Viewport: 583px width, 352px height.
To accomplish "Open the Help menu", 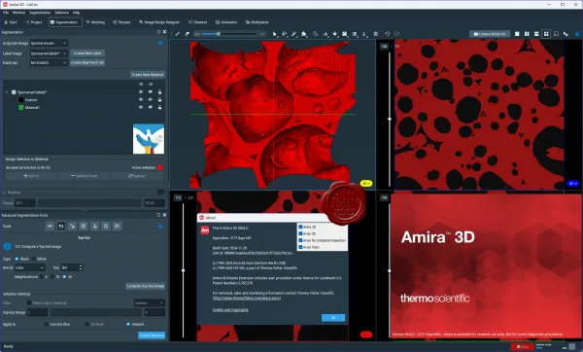I will pos(76,13).
